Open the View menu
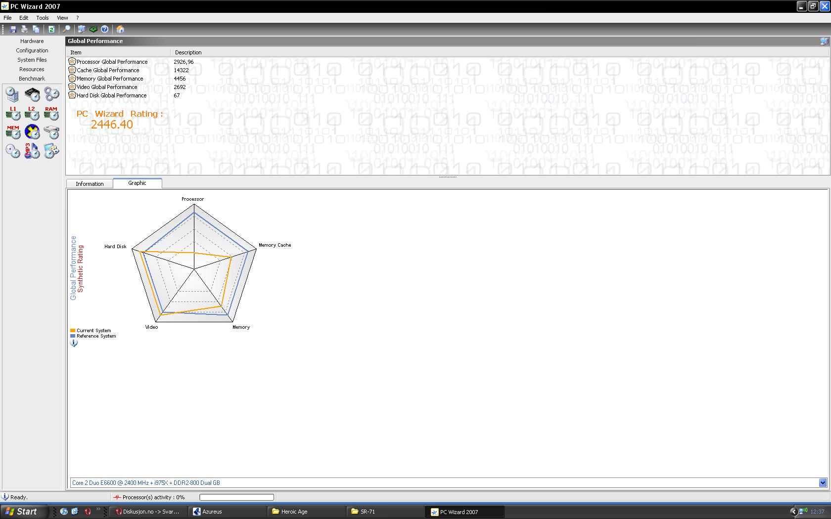 coord(62,18)
